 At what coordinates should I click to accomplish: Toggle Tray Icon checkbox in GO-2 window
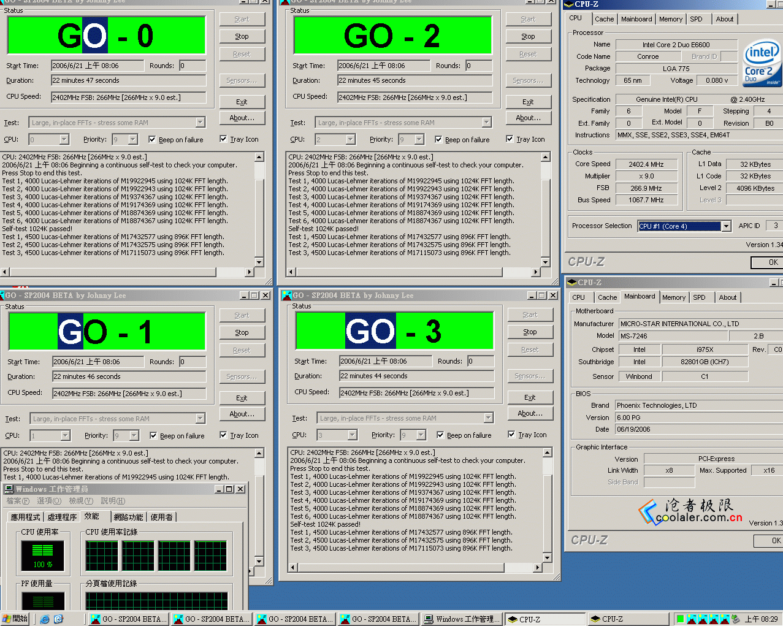[x=510, y=139]
